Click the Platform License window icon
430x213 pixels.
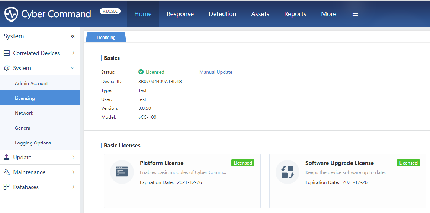(122, 172)
